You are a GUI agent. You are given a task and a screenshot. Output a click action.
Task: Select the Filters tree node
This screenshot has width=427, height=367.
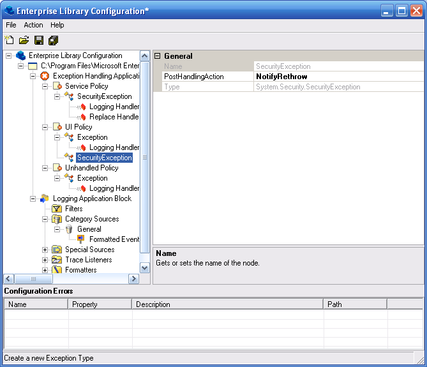point(74,209)
